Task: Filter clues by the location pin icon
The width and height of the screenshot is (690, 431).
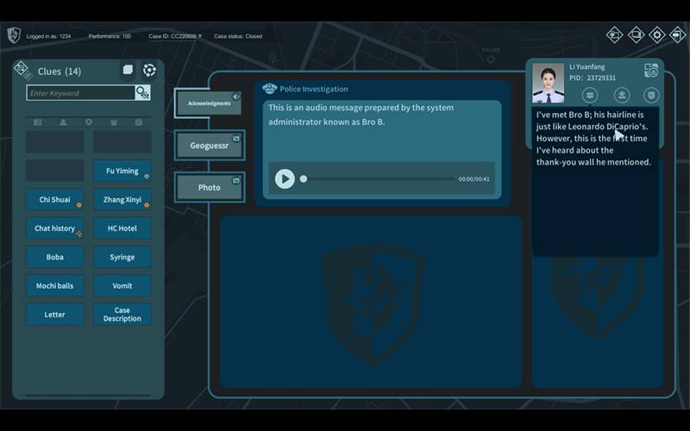Action: tap(88, 122)
